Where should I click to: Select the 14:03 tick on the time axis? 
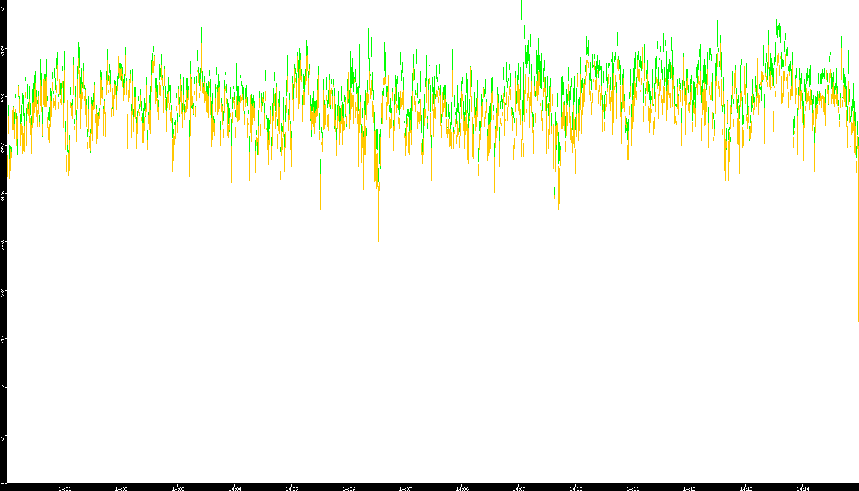click(178, 488)
